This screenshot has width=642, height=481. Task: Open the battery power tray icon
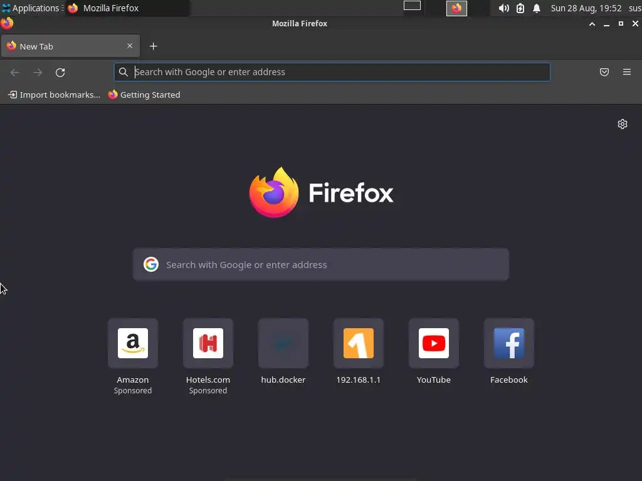[520, 8]
